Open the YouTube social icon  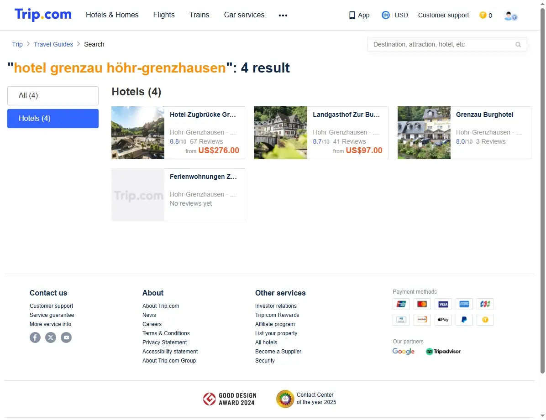(66, 337)
